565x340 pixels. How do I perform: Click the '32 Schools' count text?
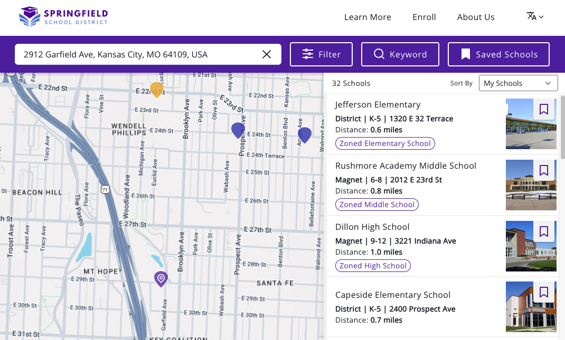pyautogui.click(x=351, y=83)
